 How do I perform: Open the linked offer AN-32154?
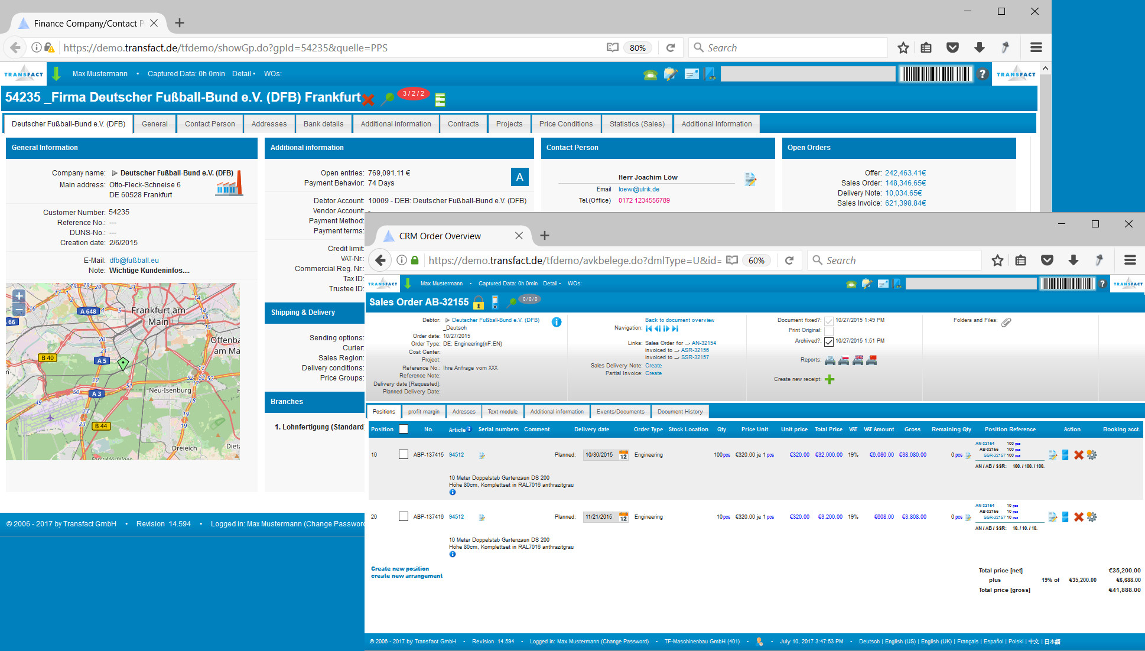pos(704,343)
